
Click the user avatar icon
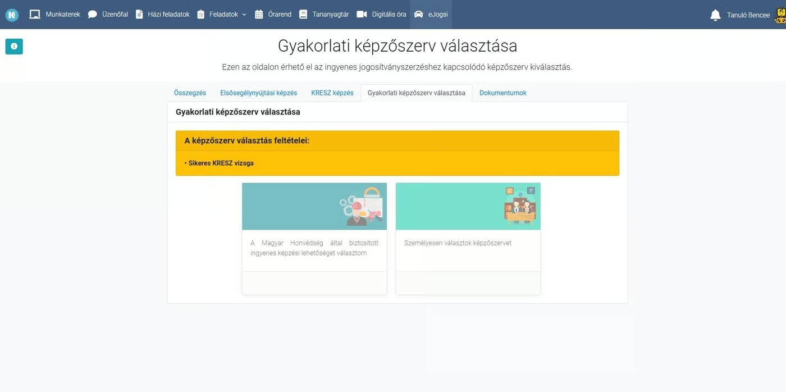point(780,15)
